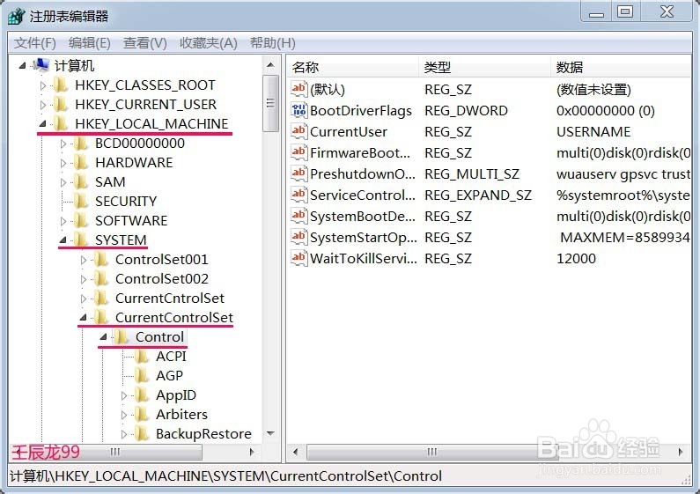Screen dimensions: 700x494
Task: Select the CurrentControlSet key label
Action: pos(174,318)
